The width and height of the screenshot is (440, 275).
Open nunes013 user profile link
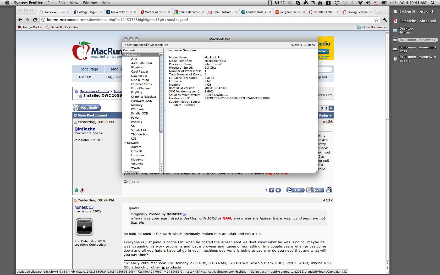click(x=84, y=207)
